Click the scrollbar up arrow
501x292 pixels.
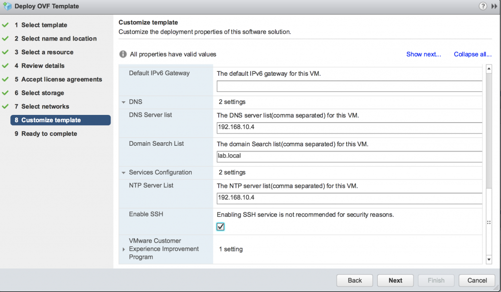(x=489, y=68)
